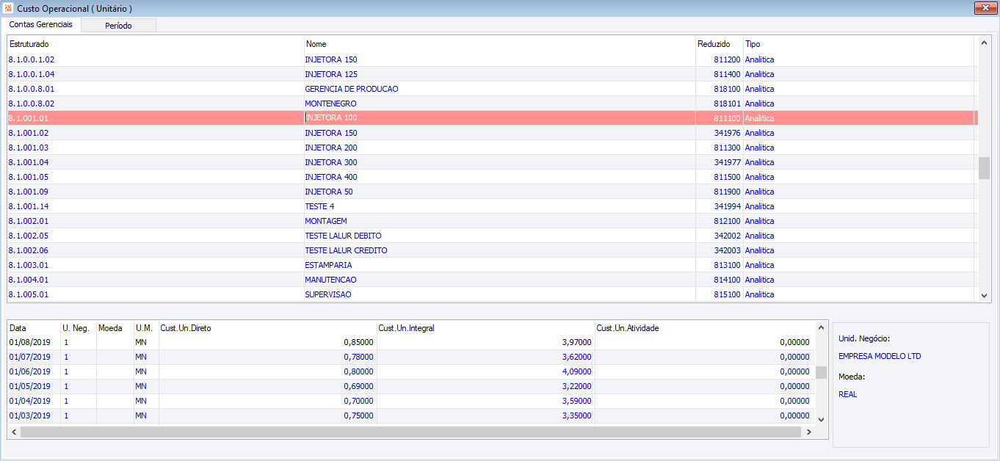Image resolution: width=1000 pixels, height=461 pixels.
Task: Select the INJETORA 300 row
Action: (x=492, y=162)
